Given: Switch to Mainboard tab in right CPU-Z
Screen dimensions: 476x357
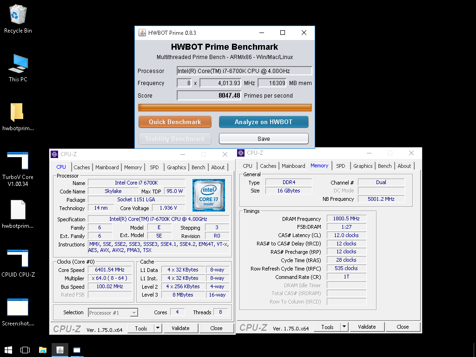Looking at the screenshot, I should 293,166.
